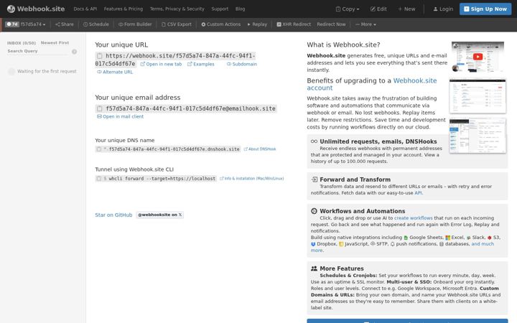
Task: Open Docs & API page
Action: pyautogui.click(x=85, y=9)
